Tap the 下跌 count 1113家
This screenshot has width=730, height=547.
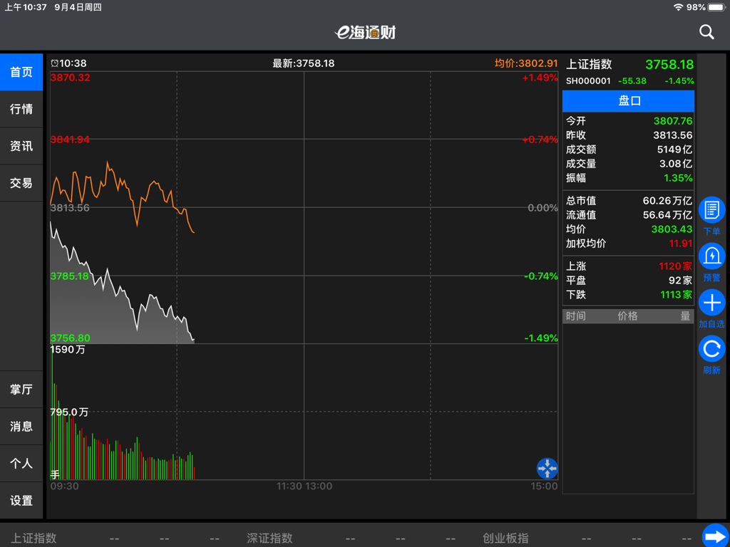[676, 294]
